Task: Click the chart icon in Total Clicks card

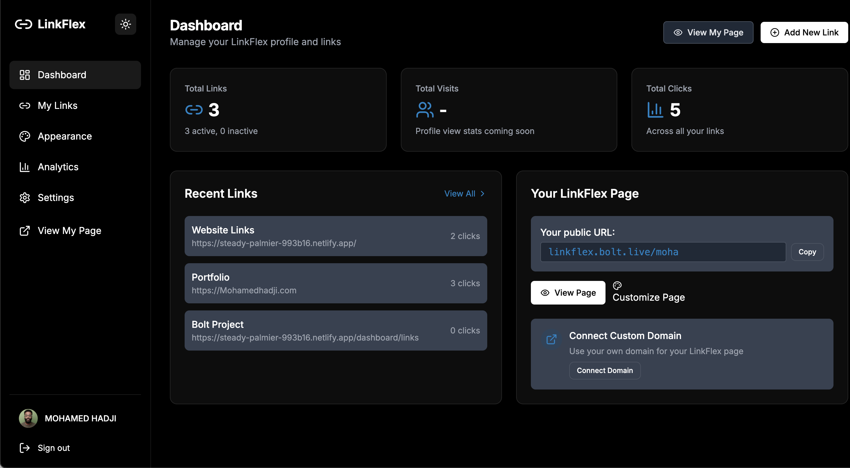Action: pyautogui.click(x=655, y=109)
